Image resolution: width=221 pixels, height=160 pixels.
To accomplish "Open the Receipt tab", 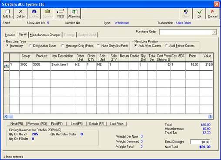I will (69, 35).
